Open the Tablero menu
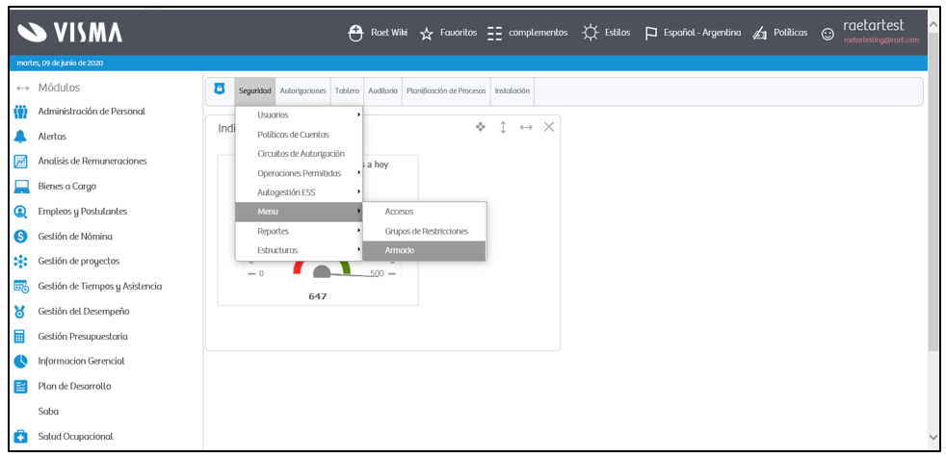Image resolution: width=946 pixels, height=457 pixels. [x=347, y=91]
